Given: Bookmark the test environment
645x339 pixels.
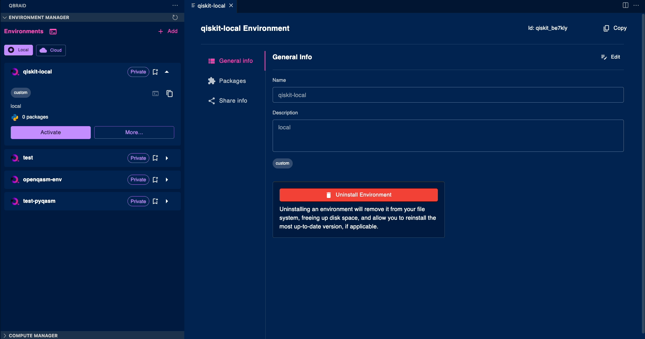Looking at the screenshot, I should (155, 158).
